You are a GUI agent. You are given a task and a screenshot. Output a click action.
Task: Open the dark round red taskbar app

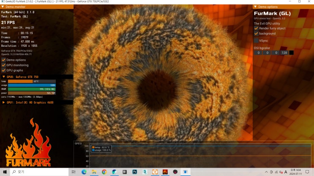[x=175, y=172]
